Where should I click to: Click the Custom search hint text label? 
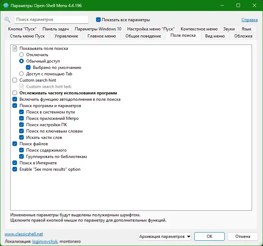pyautogui.click(x=49, y=87)
